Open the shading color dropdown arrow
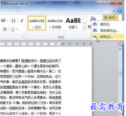This screenshot has width=126, height=116. tap(8, 29)
